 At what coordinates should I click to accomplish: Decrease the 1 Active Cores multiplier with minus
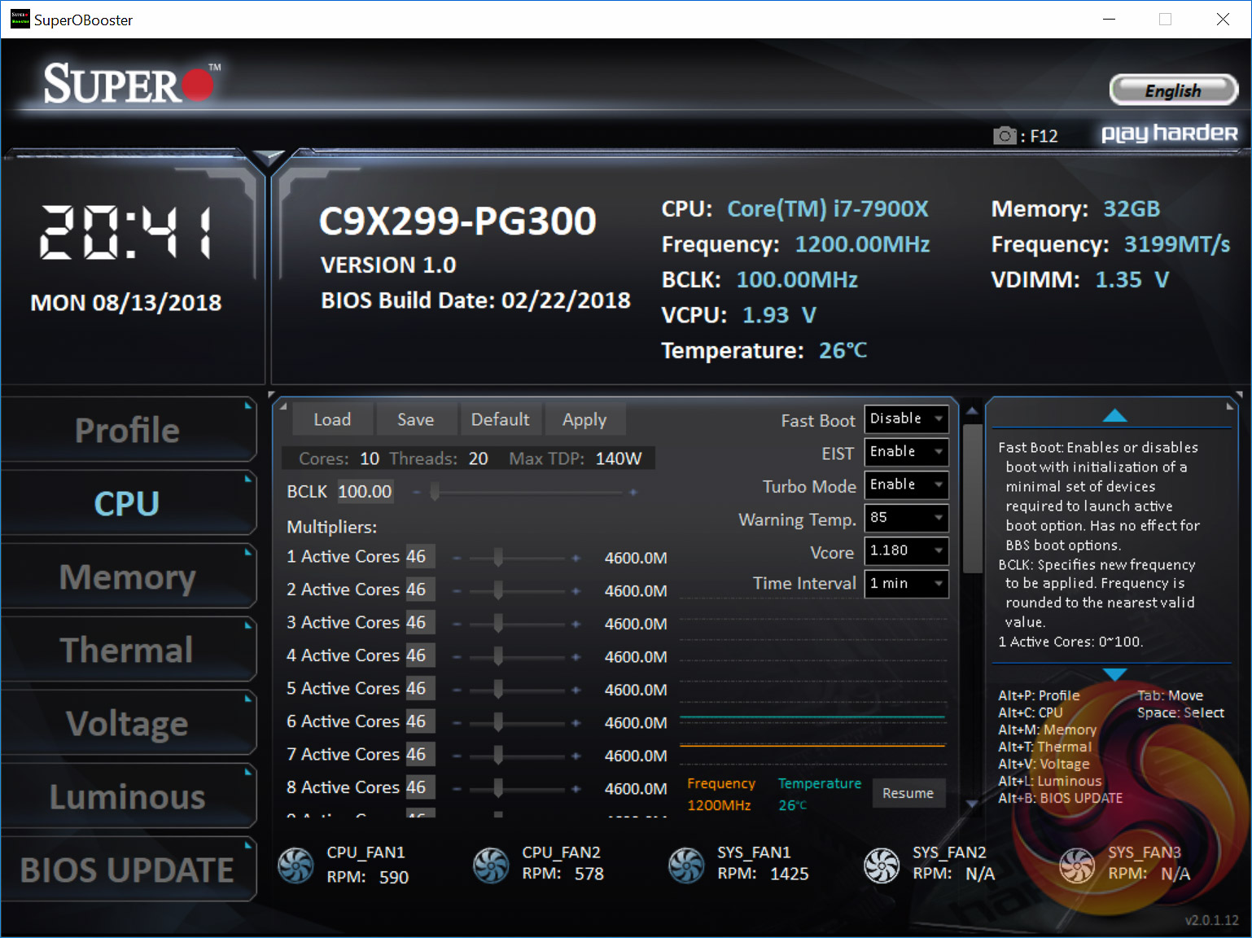pyautogui.click(x=457, y=558)
